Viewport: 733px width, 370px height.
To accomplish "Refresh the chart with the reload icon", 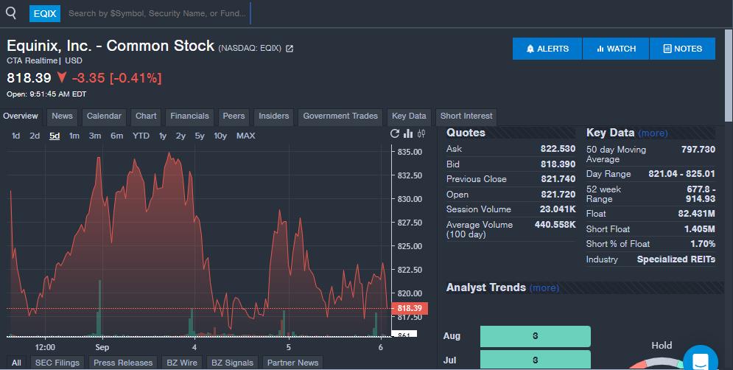I will [395, 134].
